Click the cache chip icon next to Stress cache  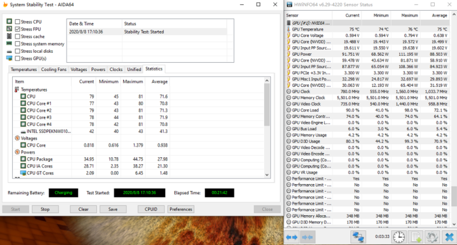click(10, 36)
